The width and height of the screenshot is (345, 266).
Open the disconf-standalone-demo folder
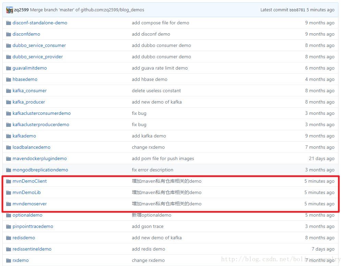tap(40, 23)
